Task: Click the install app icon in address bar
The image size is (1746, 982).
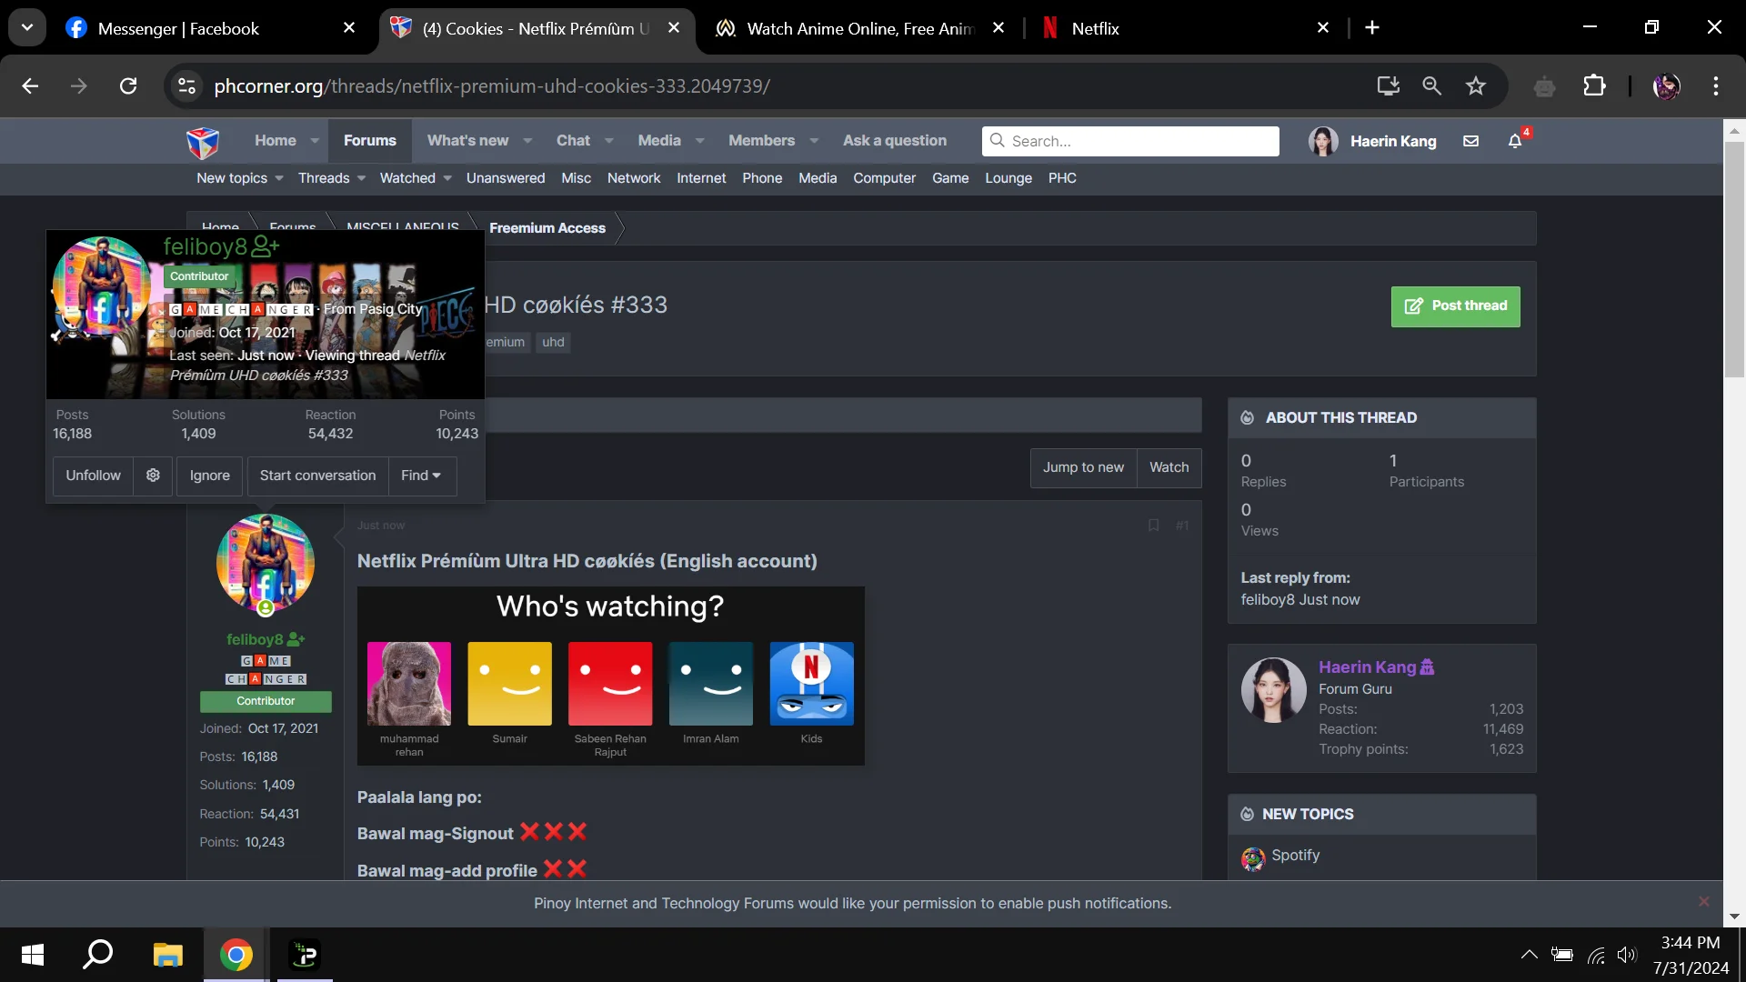Action: [1388, 86]
